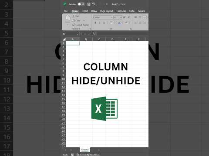Image resolution: width=209 pixels, height=156 pixels.
Task: Open the underline style dropdown arrow
Action: [x=107, y=23]
